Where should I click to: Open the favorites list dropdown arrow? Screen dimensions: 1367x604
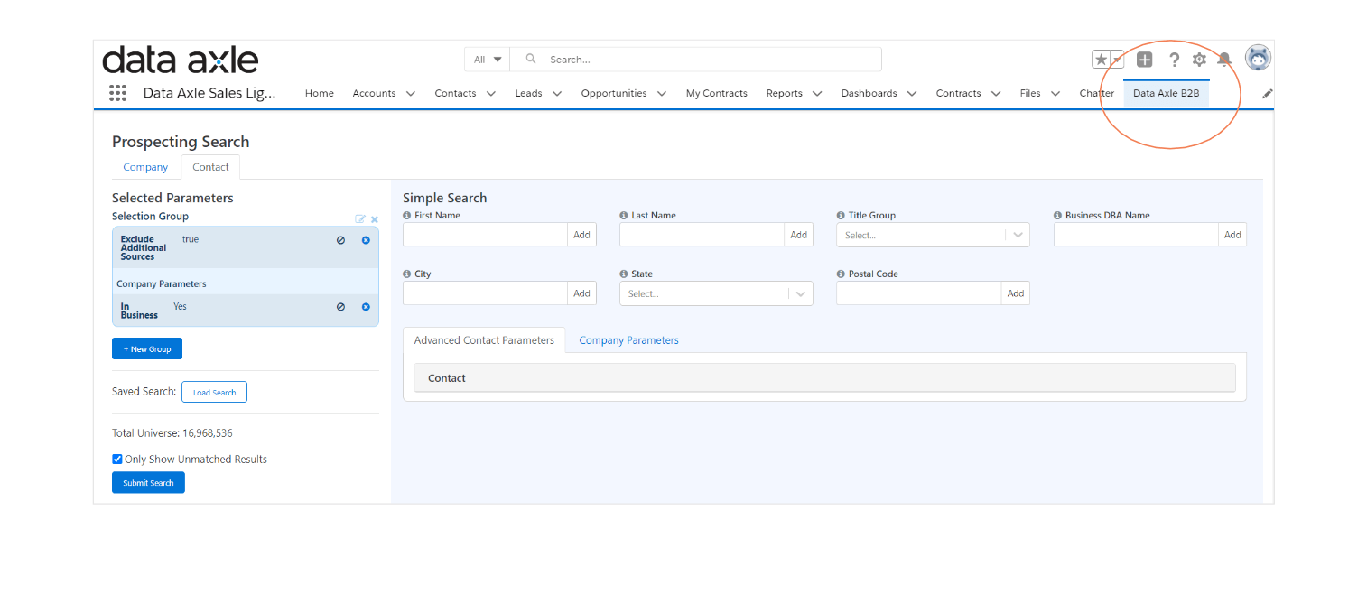[x=1118, y=60]
